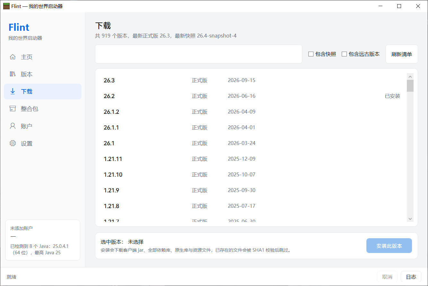Click the 未添加账户 account card text
This screenshot has height=286, width=428.
pyautogui.click(x=21, y=228)
